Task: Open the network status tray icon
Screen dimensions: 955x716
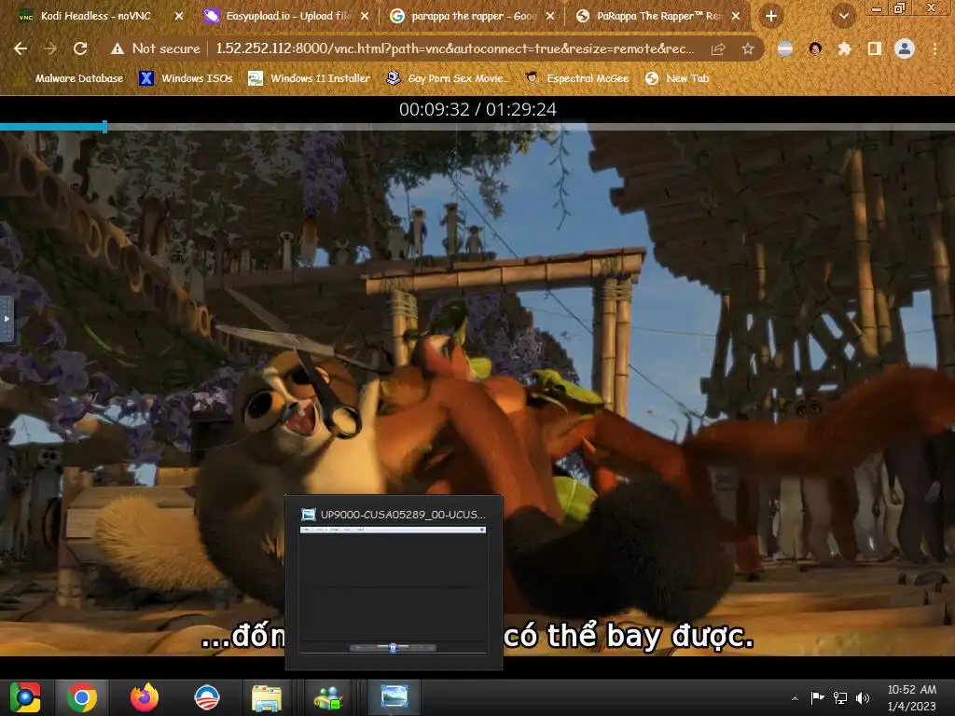Action: [840, 697]
